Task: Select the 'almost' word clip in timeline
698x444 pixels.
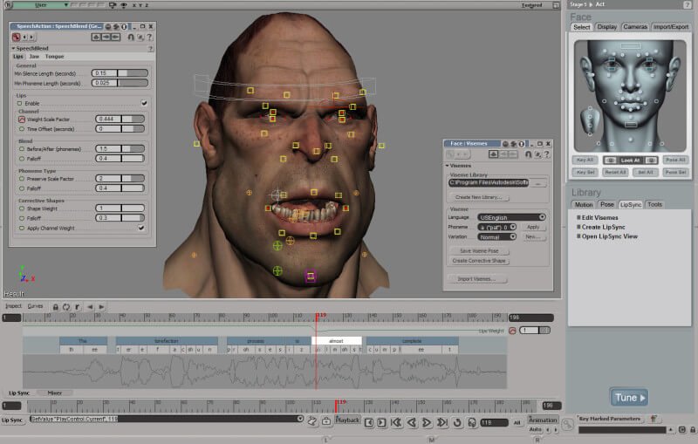Action: pos(336,340)
